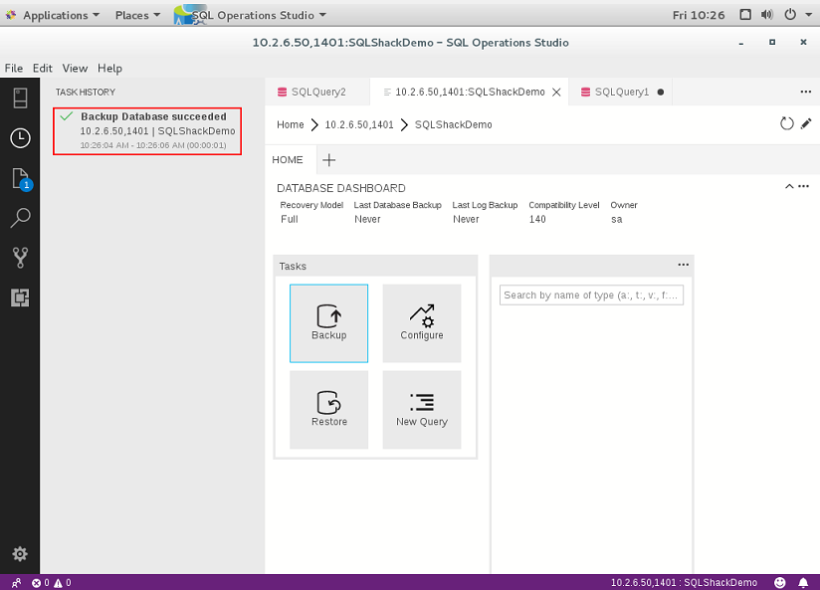Viewport: 820px width, 590px height.
Task: Click the Configure task tile
Action: 422,323
